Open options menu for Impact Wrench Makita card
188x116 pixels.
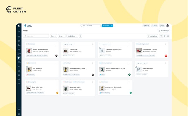(x=129, y=63)
